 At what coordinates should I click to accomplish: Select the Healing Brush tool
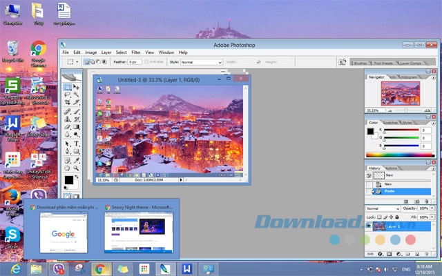(68, 111)
